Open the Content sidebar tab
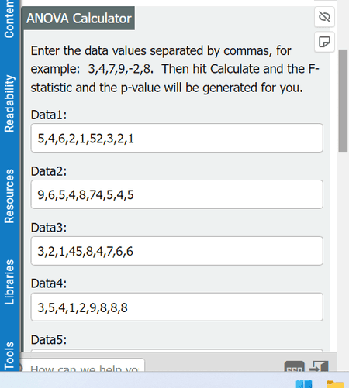The width and height of the screenshot is (349, 388). [x=9, y=19]
